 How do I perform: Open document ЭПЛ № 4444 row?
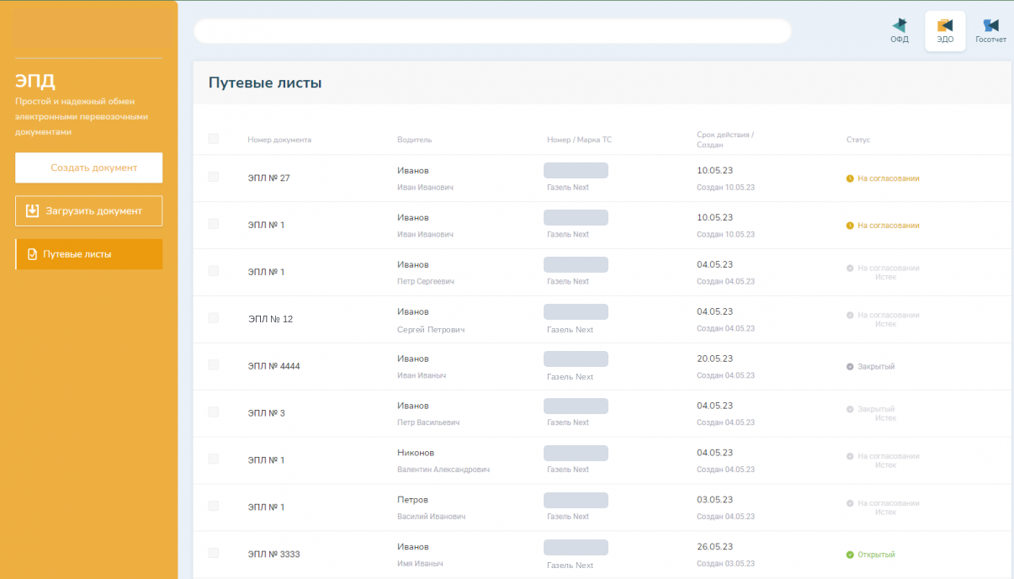click(602, 367)
